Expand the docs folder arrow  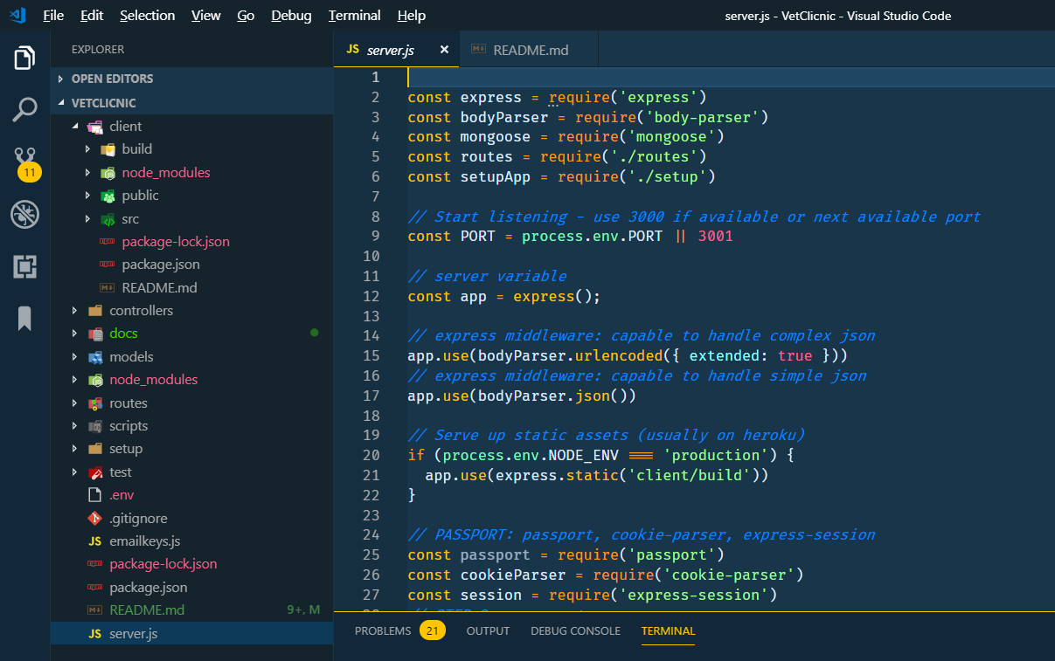tap(74, 334)
